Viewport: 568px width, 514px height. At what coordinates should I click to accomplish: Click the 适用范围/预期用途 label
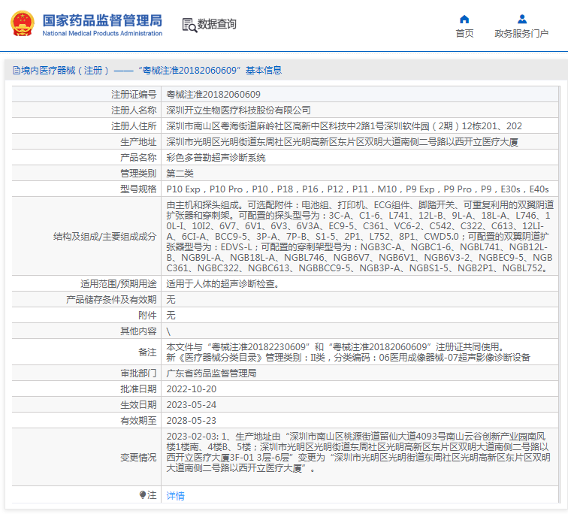pos(119,283)
